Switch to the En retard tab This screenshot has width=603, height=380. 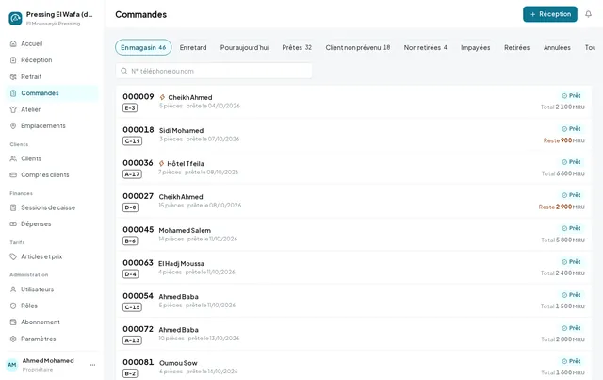[x=193, y=47]
